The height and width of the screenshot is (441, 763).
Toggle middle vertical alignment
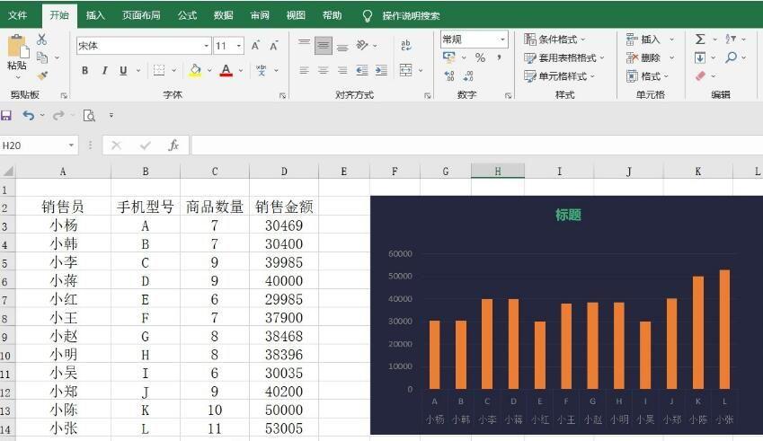[x=324, y=46]
